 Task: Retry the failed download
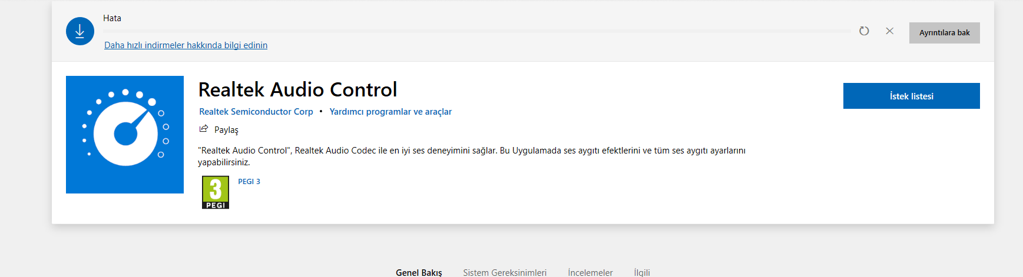pos(864,31)
